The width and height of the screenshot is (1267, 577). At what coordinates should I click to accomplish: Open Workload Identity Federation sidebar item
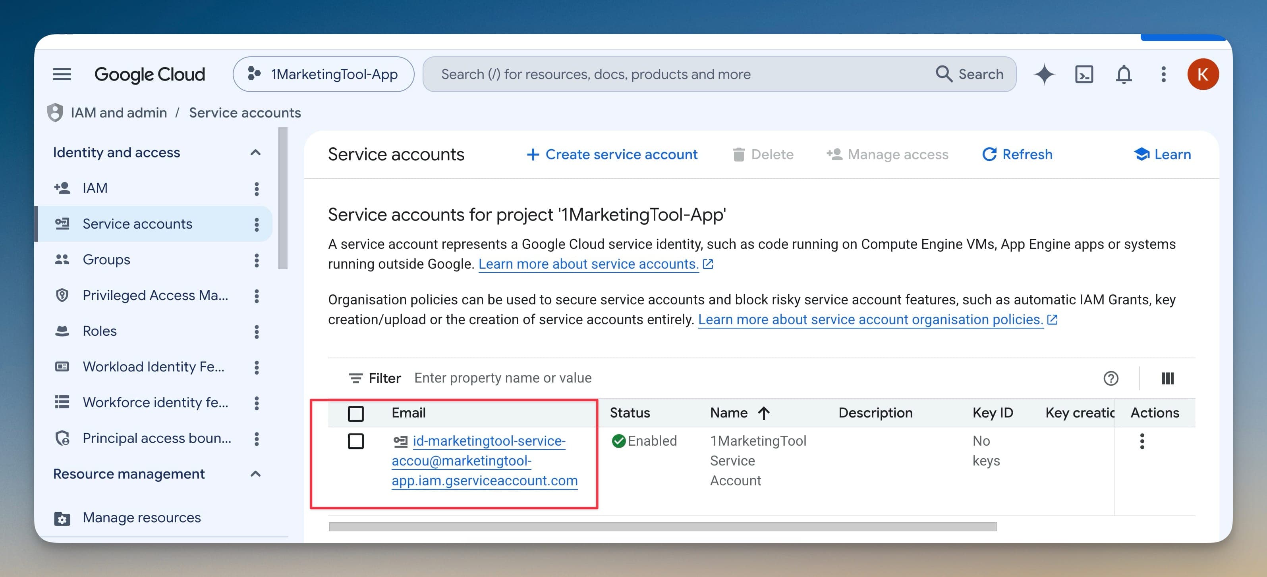coord(153,367)
